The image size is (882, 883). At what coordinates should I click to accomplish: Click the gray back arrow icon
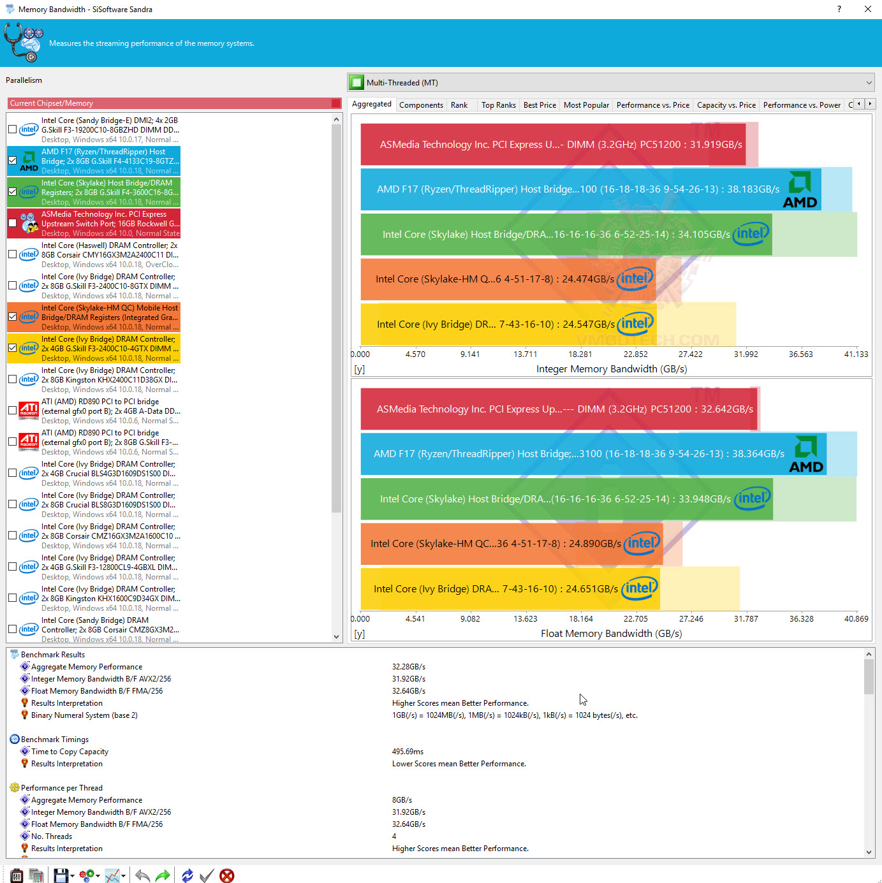(x=142, y=875)
